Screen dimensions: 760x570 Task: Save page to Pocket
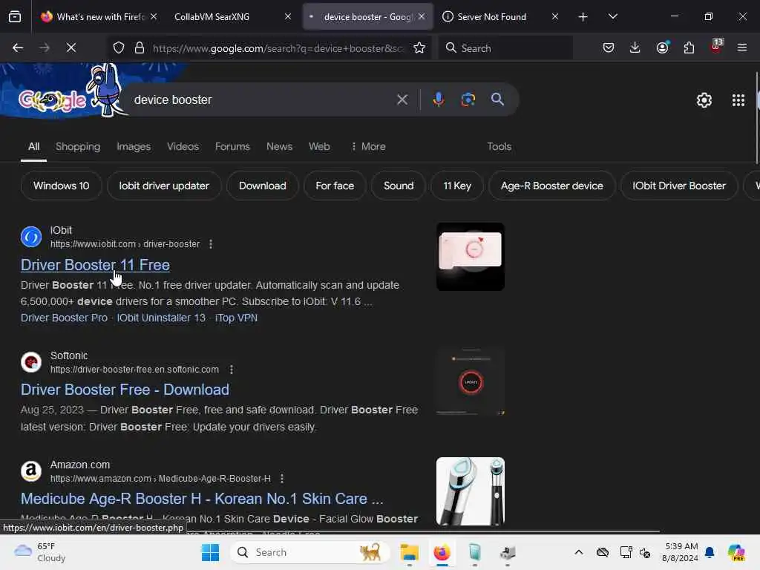pyautogui.click(x=609, y=47)
